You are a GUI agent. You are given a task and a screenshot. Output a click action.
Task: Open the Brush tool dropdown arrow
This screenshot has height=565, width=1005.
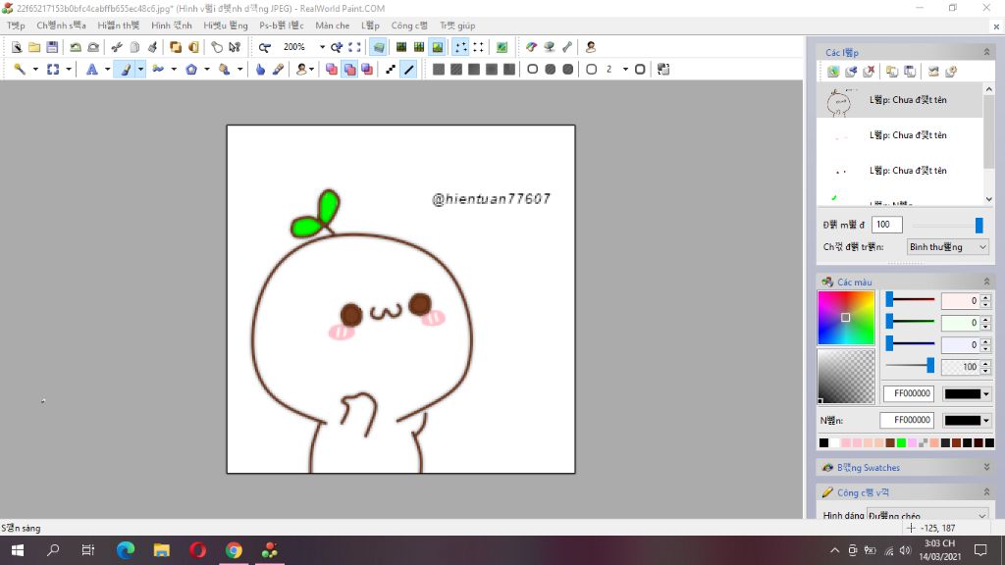tap(140, 70)
